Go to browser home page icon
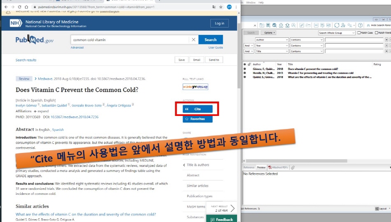Screen dimensions: 391x222 tap(26, 7)
